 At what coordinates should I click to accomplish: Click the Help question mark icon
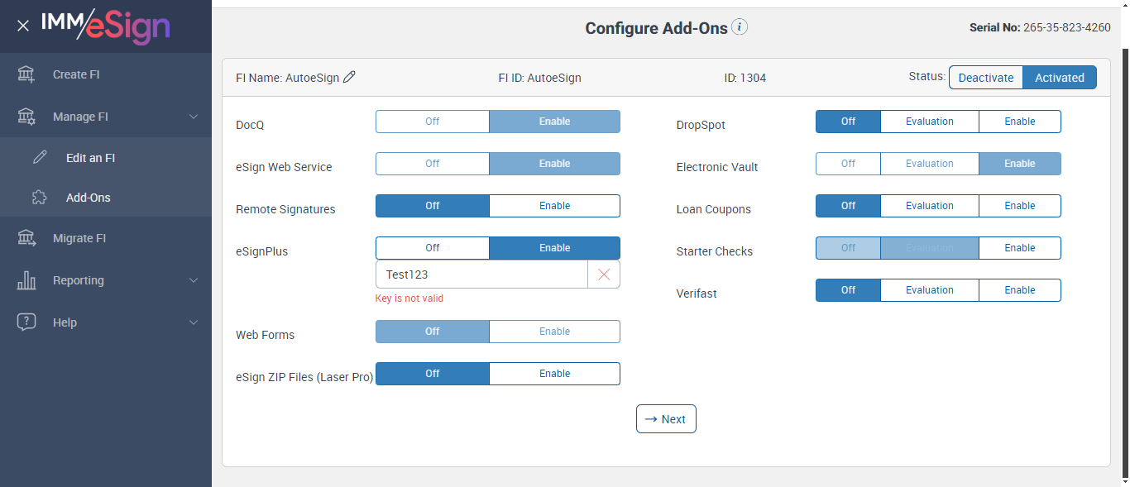[x=26, y=322]
